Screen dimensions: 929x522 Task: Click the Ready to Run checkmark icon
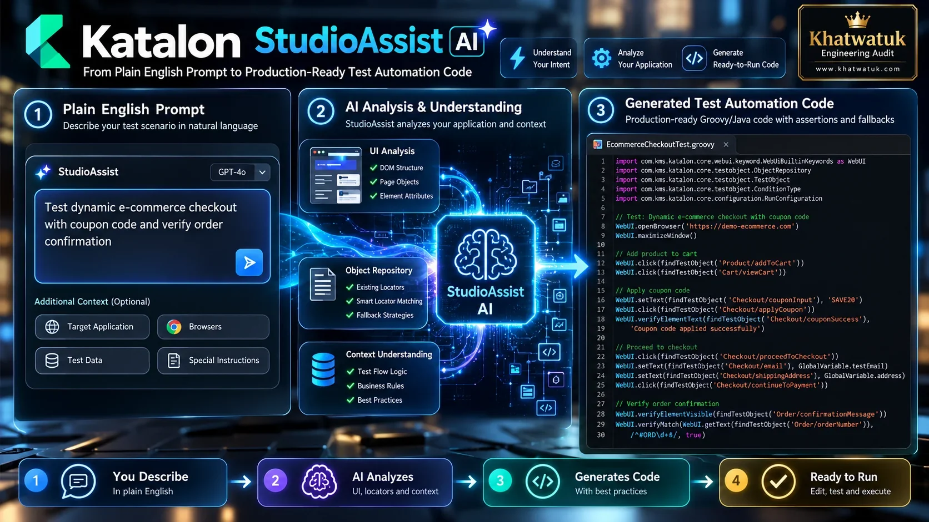click(778, 482)
